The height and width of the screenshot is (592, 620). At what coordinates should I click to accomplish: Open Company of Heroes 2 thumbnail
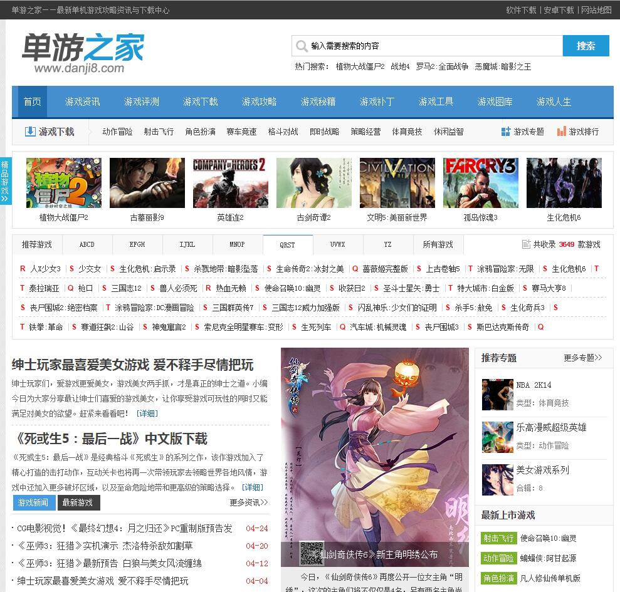[x=231, y=183]
